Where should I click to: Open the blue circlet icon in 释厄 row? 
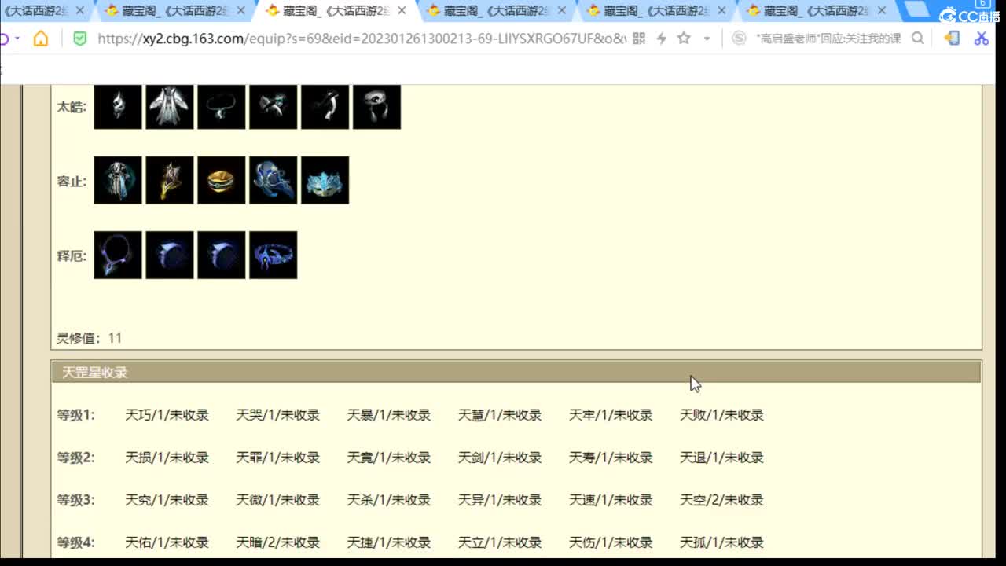pyautogui.click(x=274, y=255)
